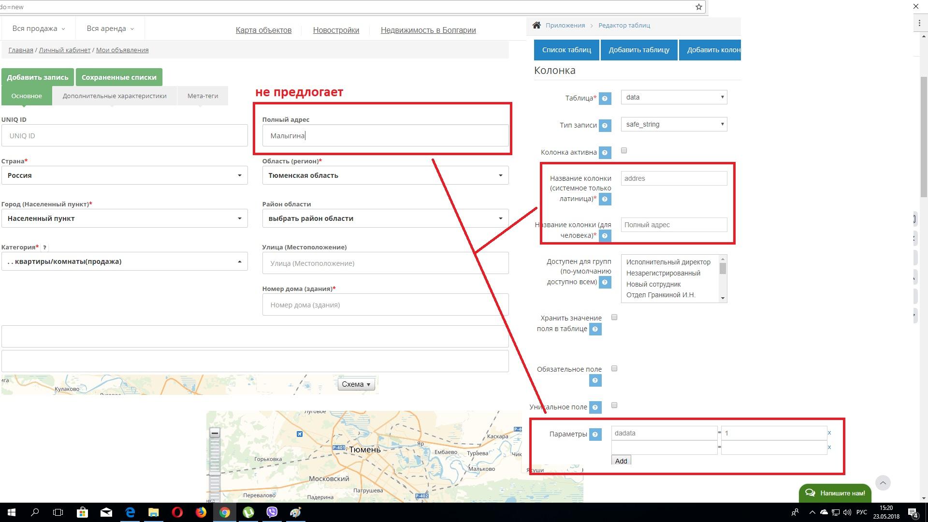This screenshot has height=522, width=928.
Task: Open the map type Схема dropdown
Action: pyautogui.click(x=356, y=384)
